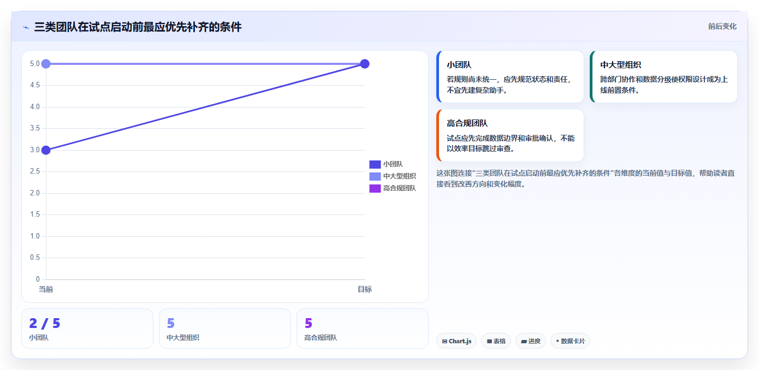The image size is (759, 370).
Task: Click the 小团队 data point at value 3.0
Action: pyautogui.click(x=46, y=150)
